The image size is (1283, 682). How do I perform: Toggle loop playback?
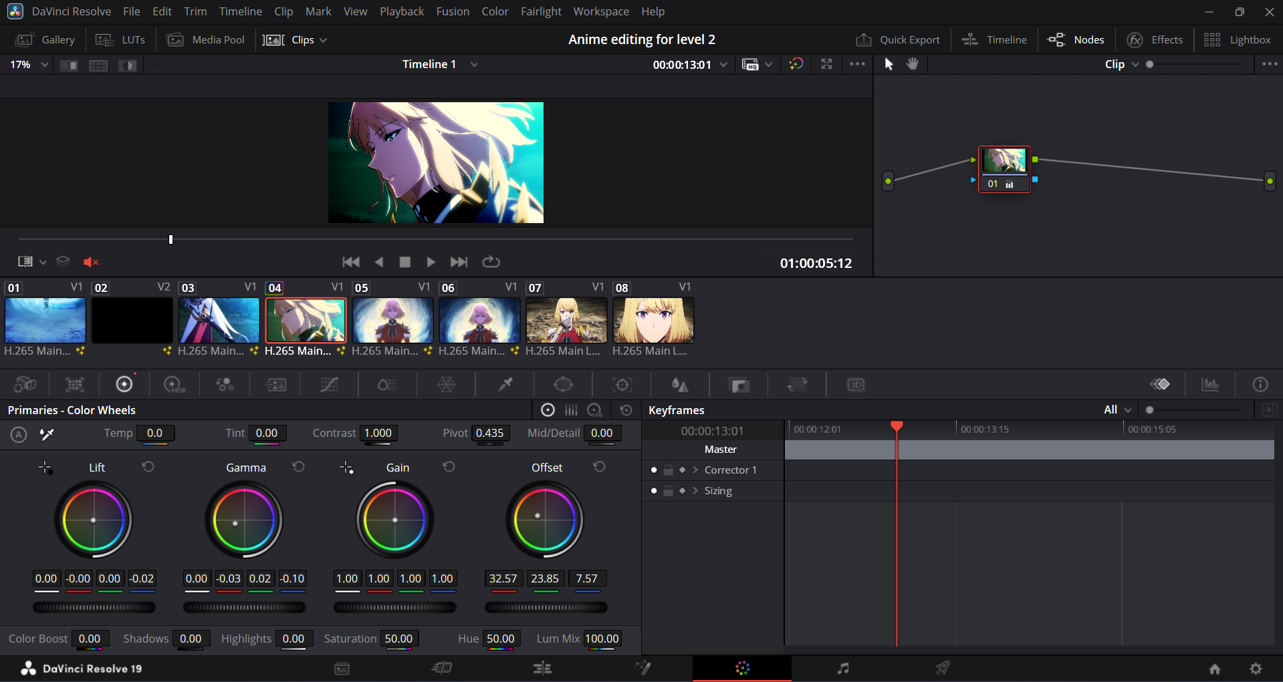pyautogui.click(x=491, y=262)
